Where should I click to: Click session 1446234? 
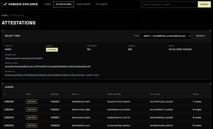click(x=55, y=126)
